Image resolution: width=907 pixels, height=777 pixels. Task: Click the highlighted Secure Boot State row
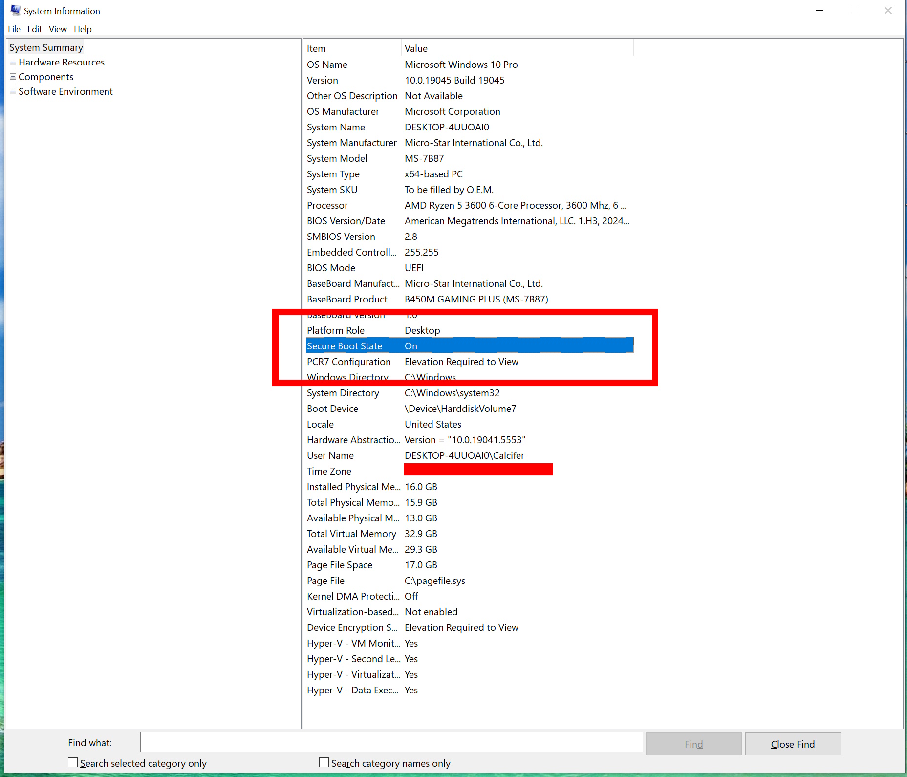(x=470, y=346)
